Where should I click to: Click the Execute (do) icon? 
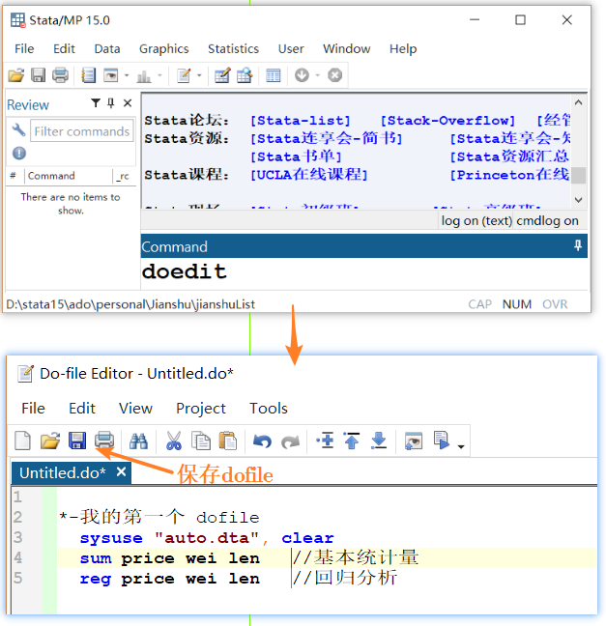click(x=442, y=441)
